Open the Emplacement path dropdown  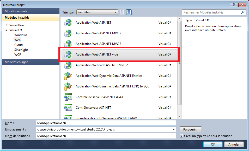pyautogui.click(x=174, y=129)
